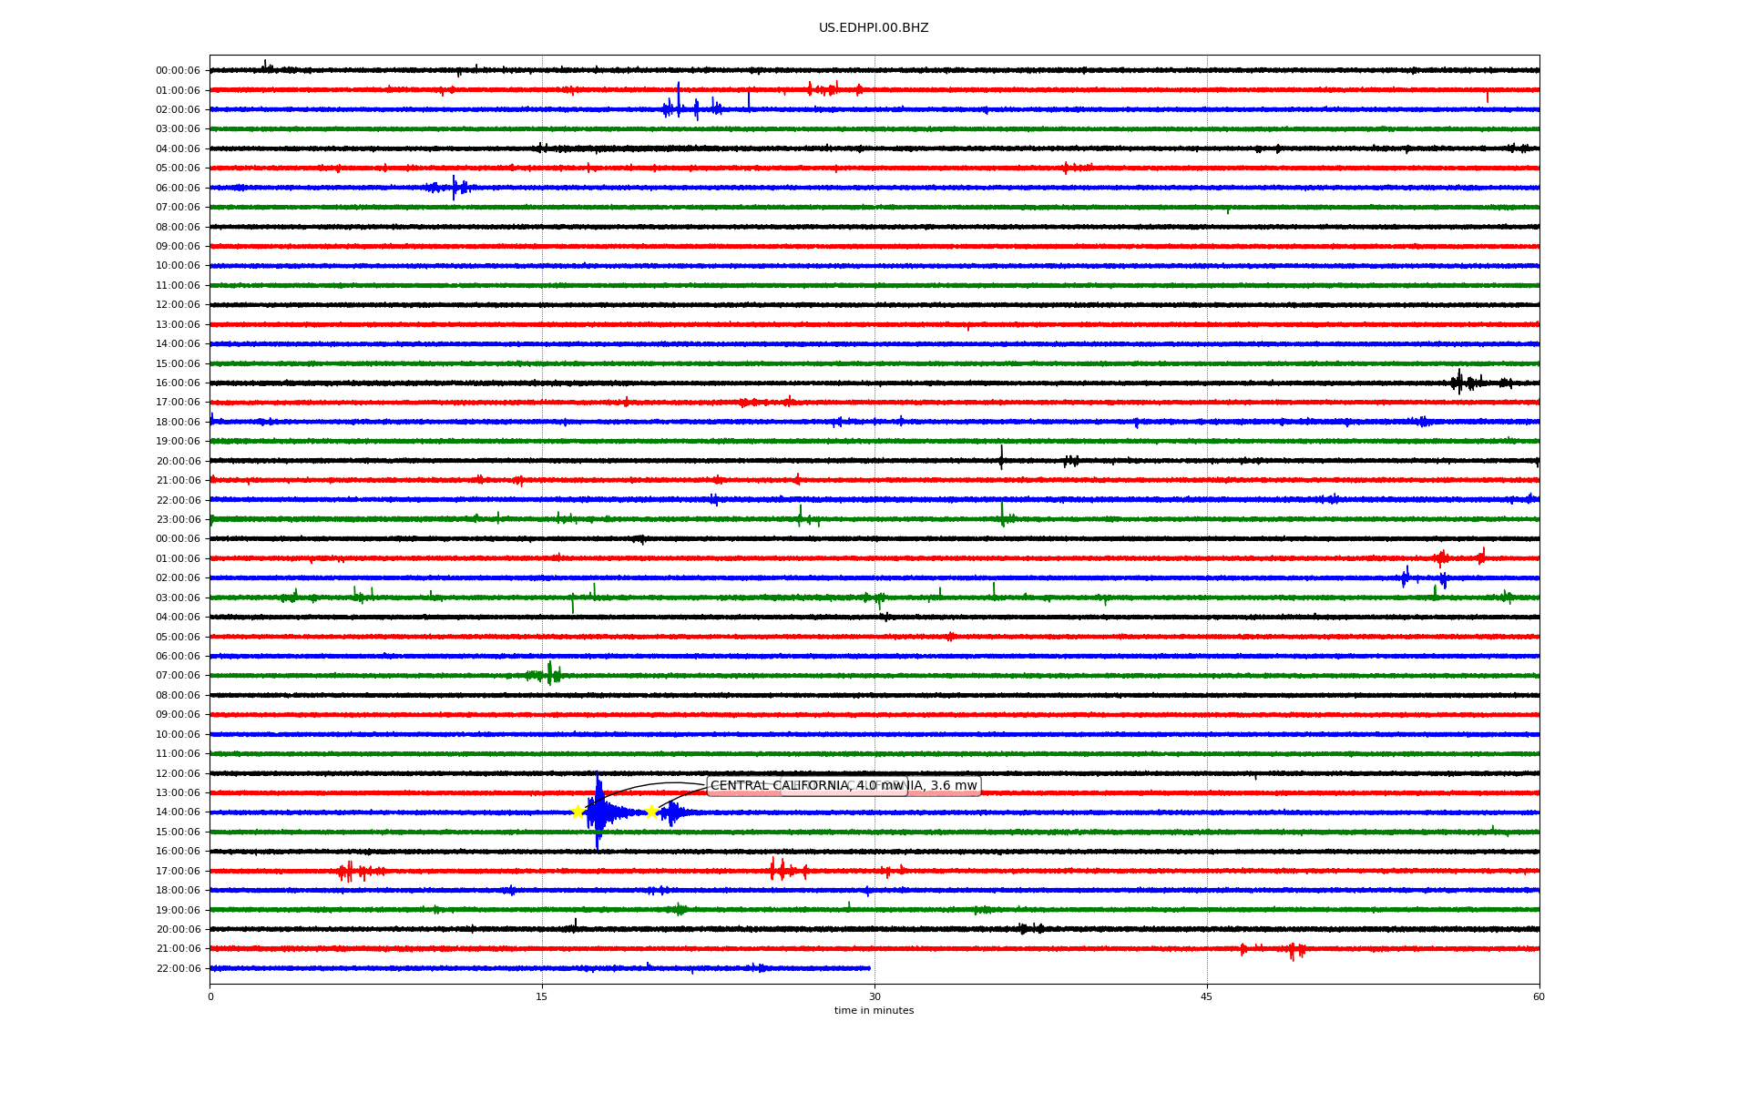The image size is (1749, 1093).
Task: Click the US.EDHPI.00.BHZ plot title
Action: [x=873, y=28]
